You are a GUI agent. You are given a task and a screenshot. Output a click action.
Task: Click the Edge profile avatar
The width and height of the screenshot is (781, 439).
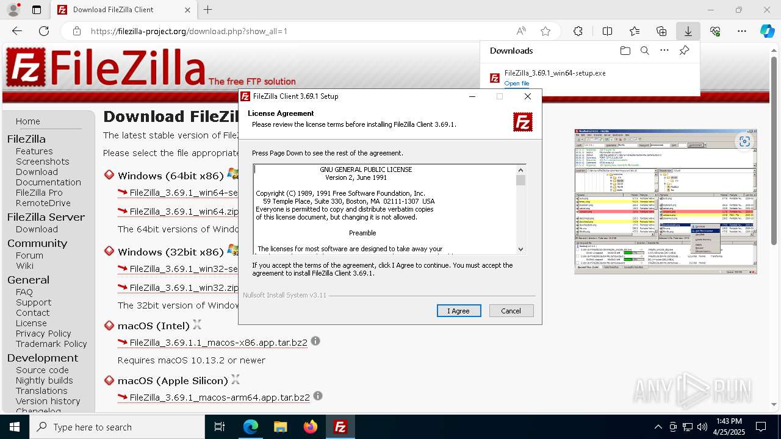(x=13, y=10)
